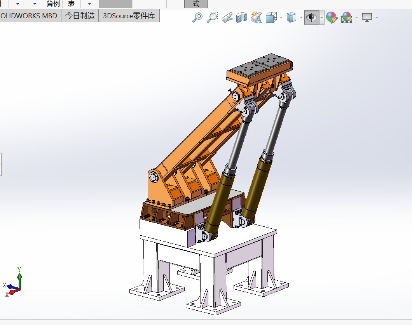Activate the Section View tool
Image resolution: width=412 pixels, height=325 pixels.
[242, 17]
